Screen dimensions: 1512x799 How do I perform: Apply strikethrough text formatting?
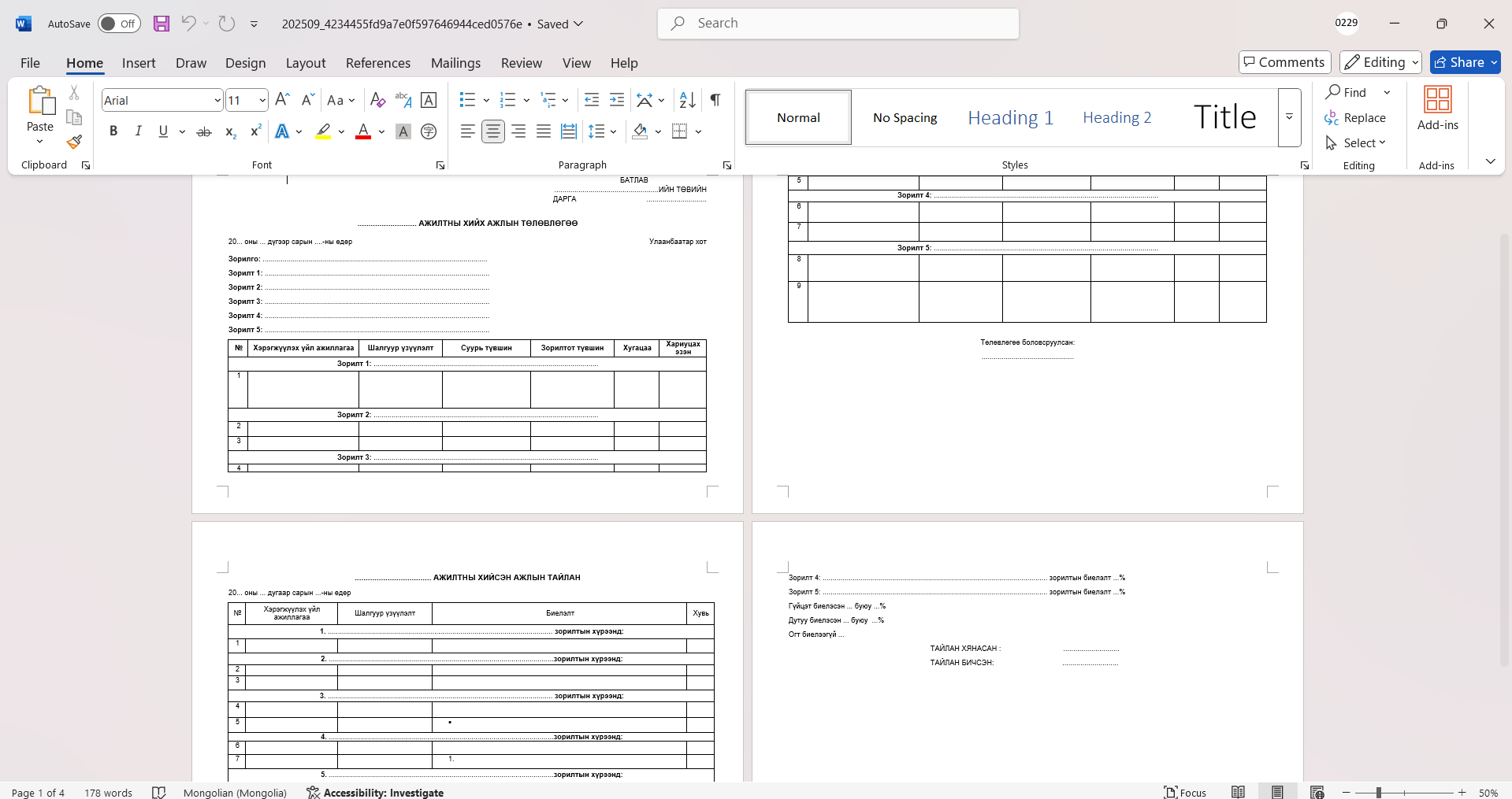point(204,131)
